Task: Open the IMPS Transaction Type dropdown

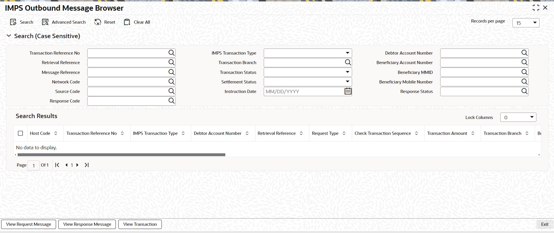Action: tap(308, 53)
